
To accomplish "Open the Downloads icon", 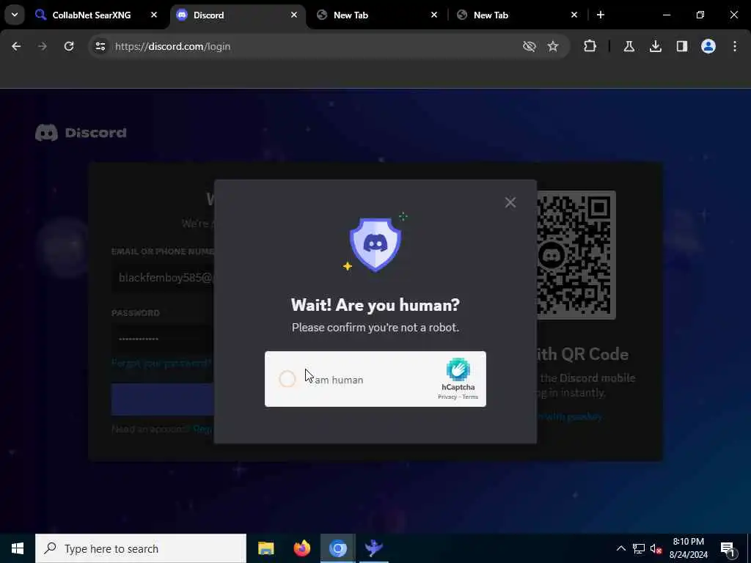I will click(655, 46).
